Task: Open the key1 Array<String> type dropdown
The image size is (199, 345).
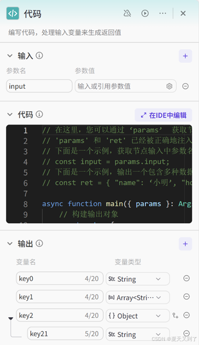Action: click(138, 297)
